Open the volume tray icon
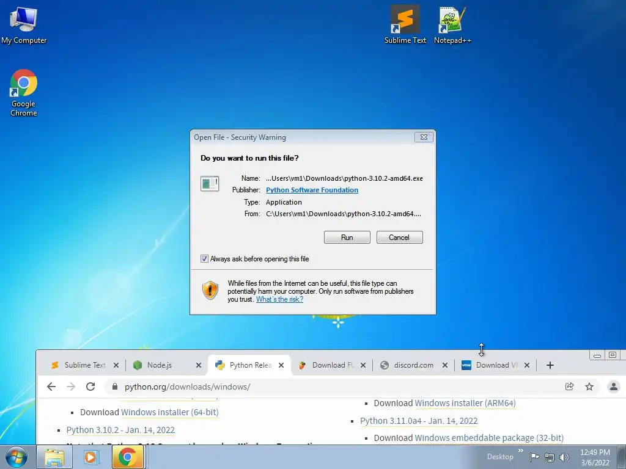The height and width of the screenshot is (469, 626). (564, 457)
